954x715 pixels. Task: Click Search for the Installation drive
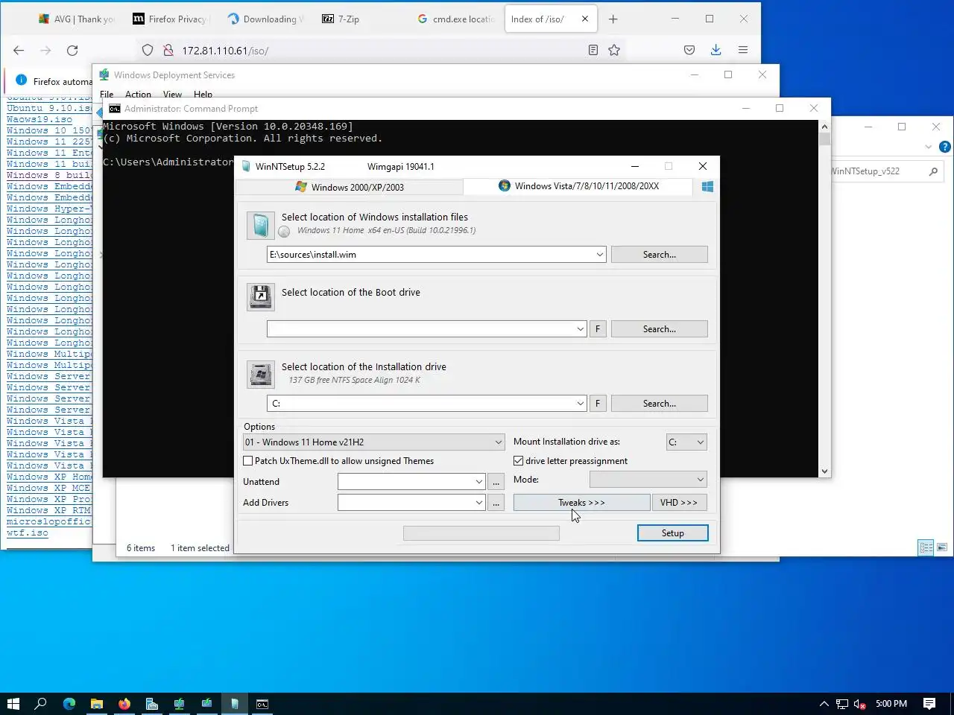660,404
